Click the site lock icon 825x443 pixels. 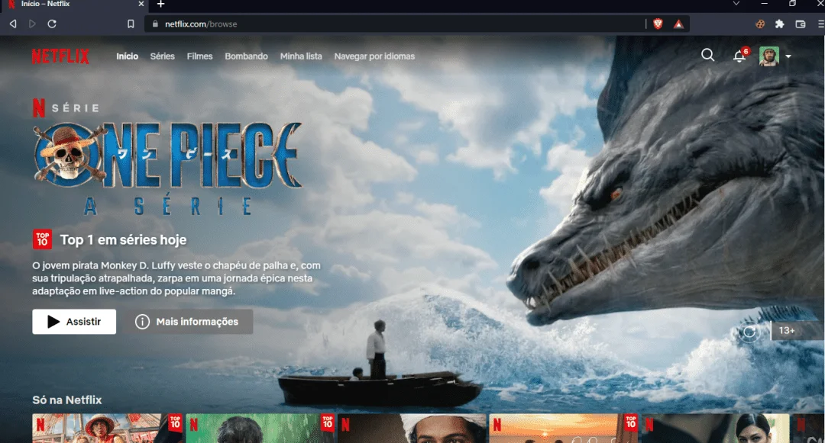(154, 24)
